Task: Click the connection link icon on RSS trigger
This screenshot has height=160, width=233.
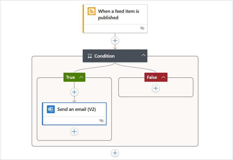Action: click(142, 28)
